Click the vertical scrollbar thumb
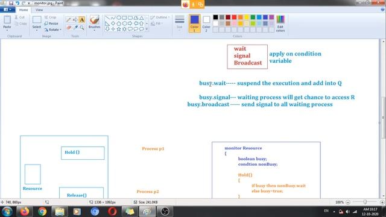This screenshot has width=386, height=217. click(384, 118)
